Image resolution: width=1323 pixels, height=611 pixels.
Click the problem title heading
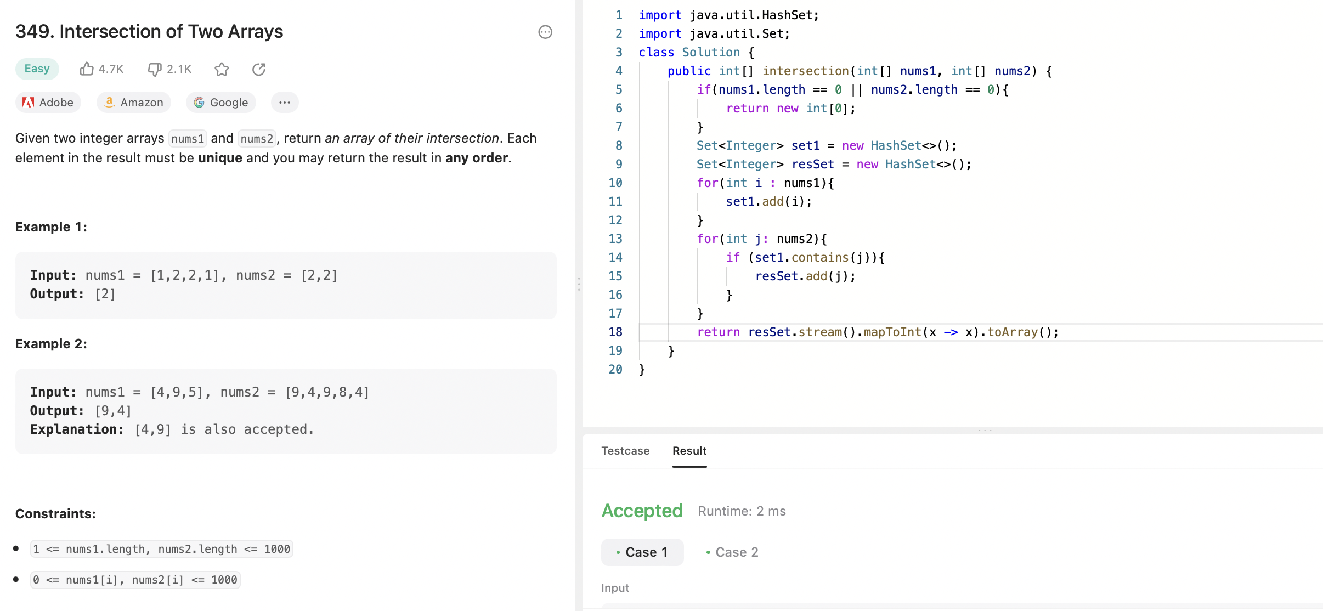(x=149, y=32)
